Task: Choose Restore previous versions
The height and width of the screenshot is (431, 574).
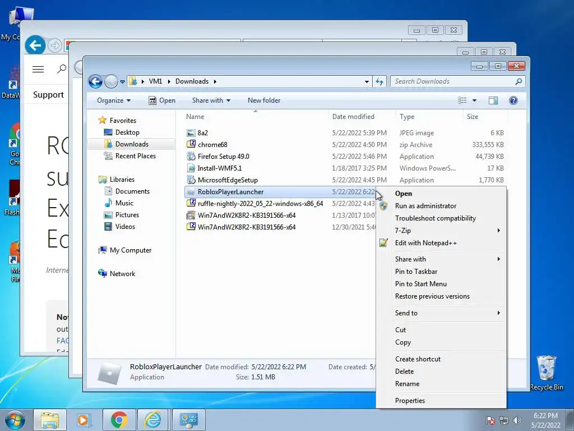Action: pos(441,296)
